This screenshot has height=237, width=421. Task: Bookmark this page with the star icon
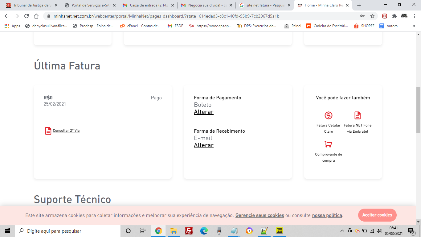pyautogui.click(x=372, y=16)
